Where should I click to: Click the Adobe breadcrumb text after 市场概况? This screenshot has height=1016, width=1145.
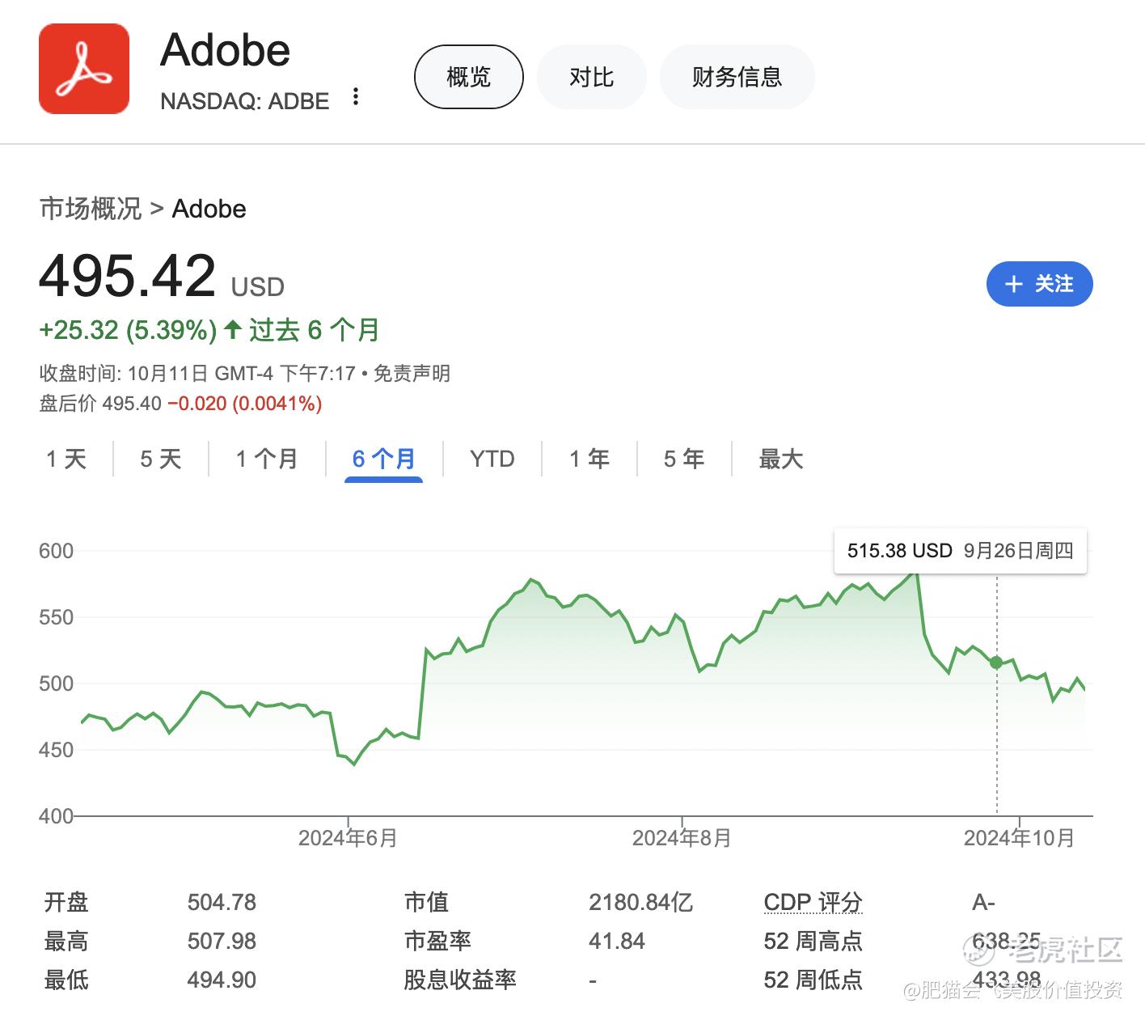pyautogui.click(x=209, y=209)
